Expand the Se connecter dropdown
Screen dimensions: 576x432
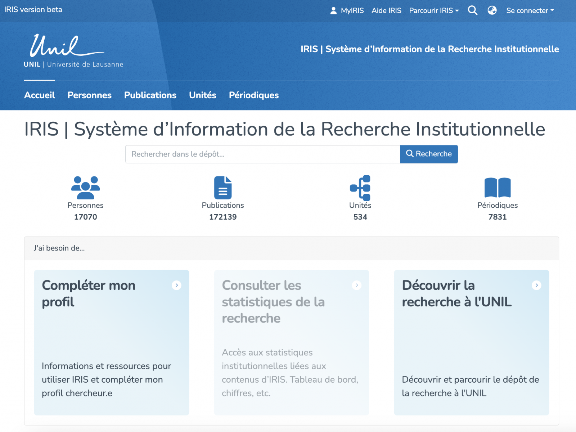[530, 10]
